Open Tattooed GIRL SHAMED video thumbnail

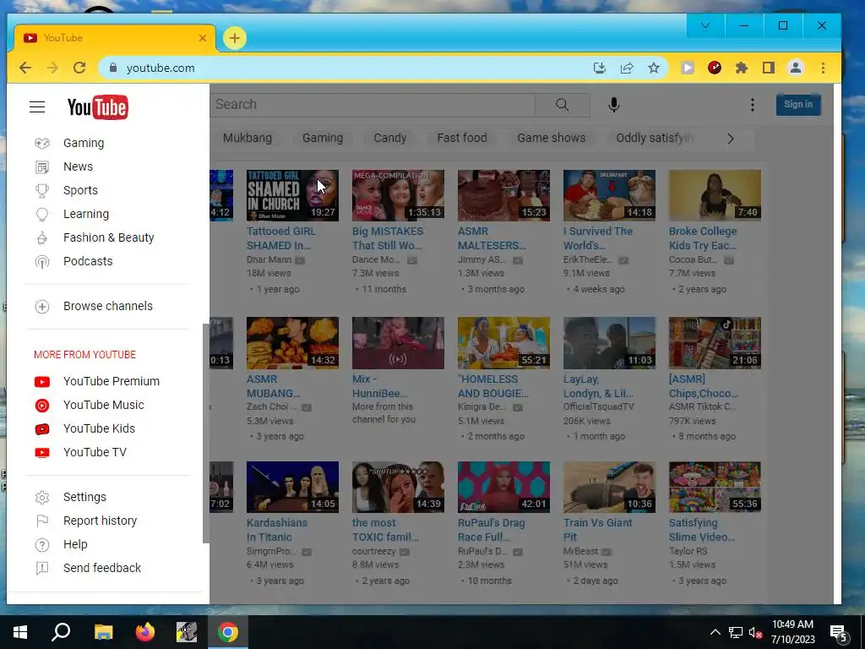point(292,195)
